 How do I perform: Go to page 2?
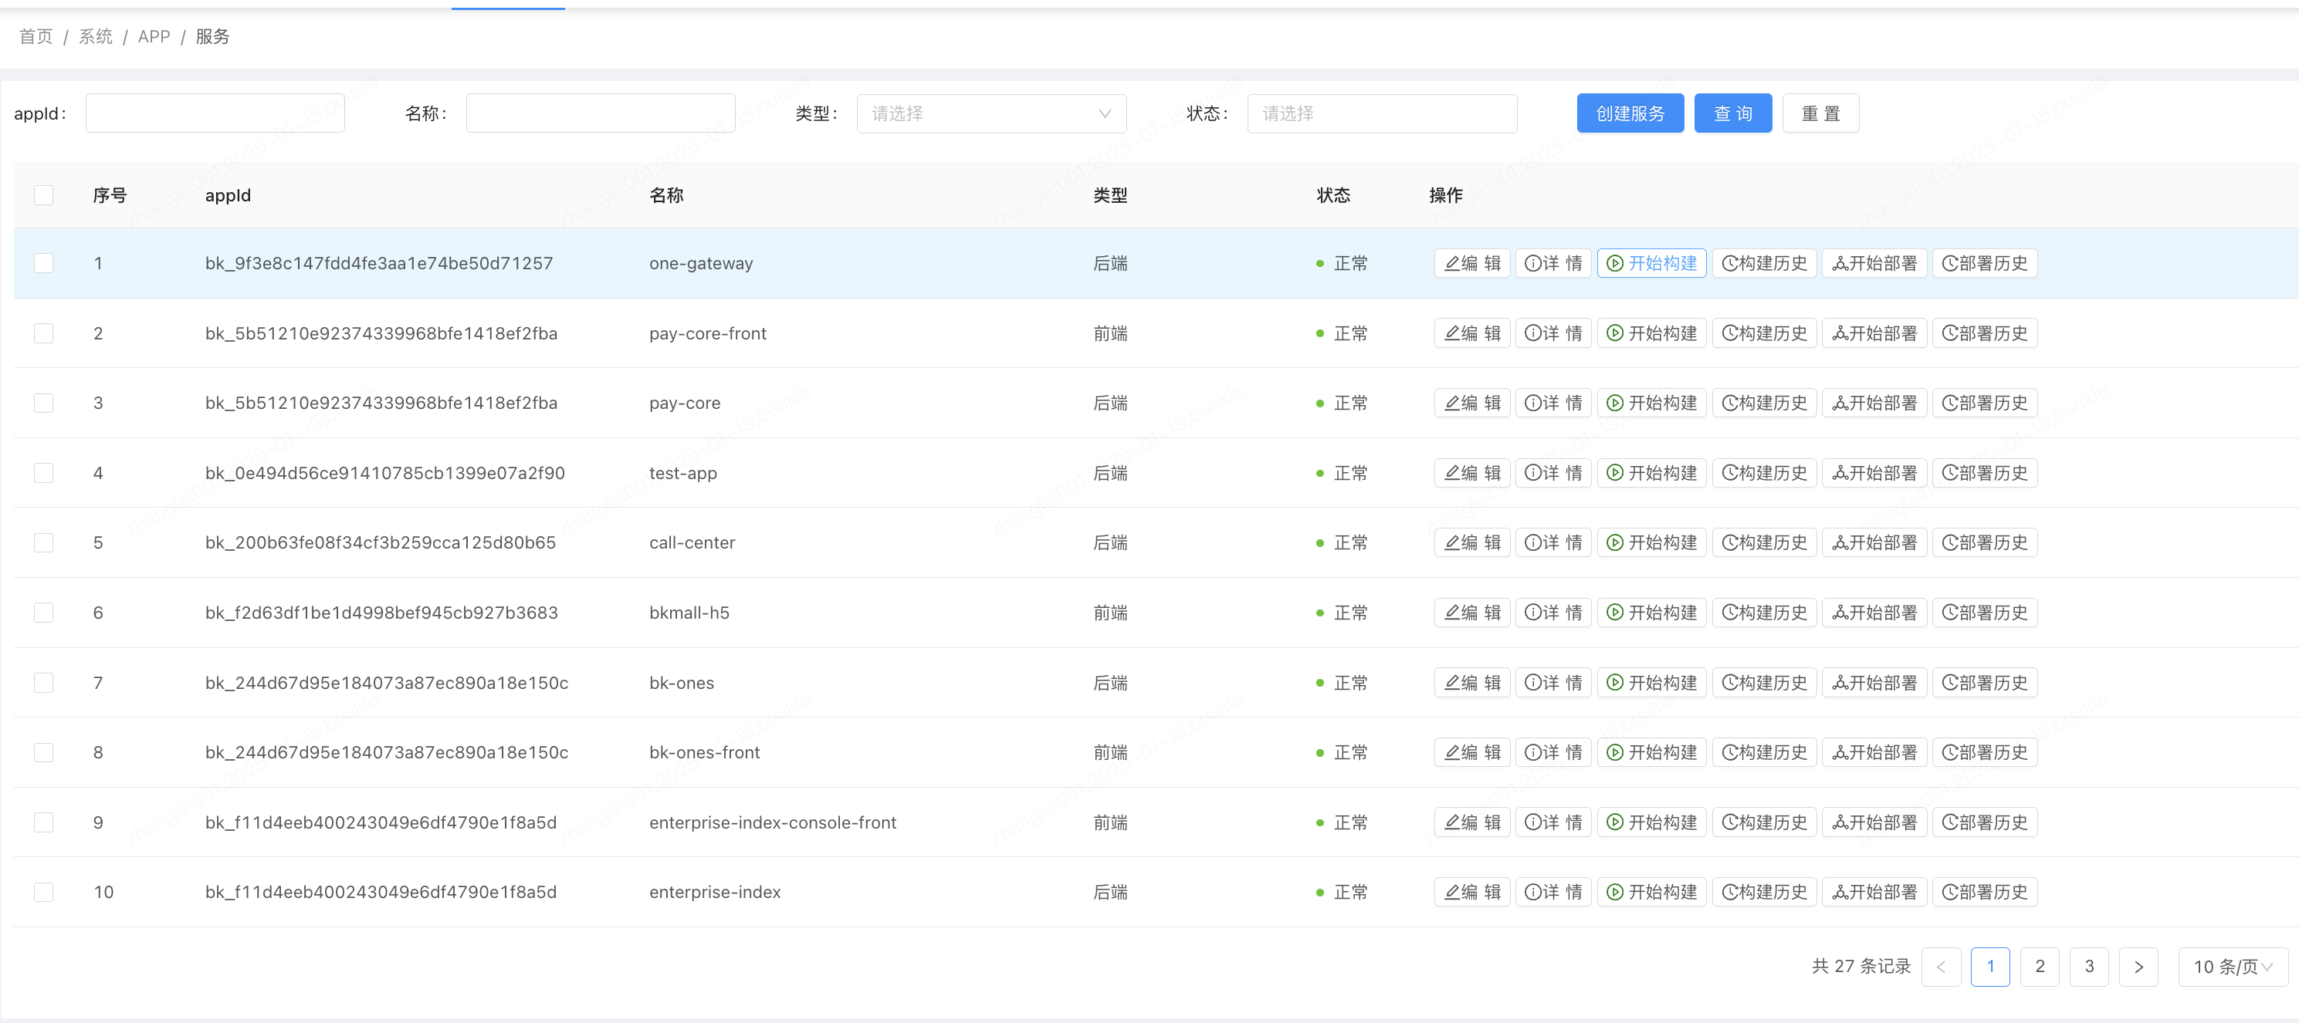coord(2040,967)
